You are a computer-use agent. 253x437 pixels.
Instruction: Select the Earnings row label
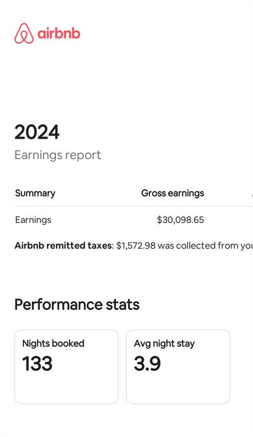pos(33,220)
